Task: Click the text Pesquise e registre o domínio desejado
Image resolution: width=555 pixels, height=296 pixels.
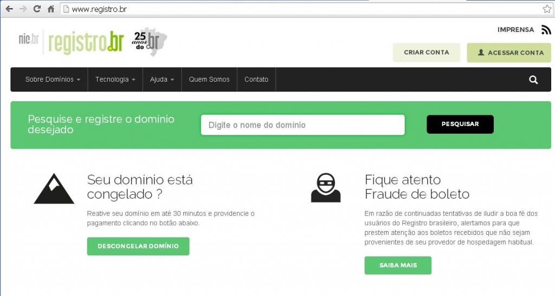Action: tap(101, 124)
